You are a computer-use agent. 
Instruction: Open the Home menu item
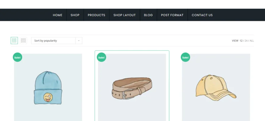coord(58,15)
